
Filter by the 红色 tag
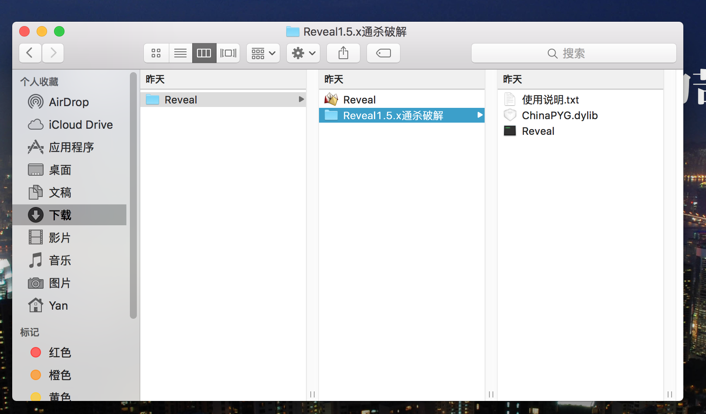(70, 352)
